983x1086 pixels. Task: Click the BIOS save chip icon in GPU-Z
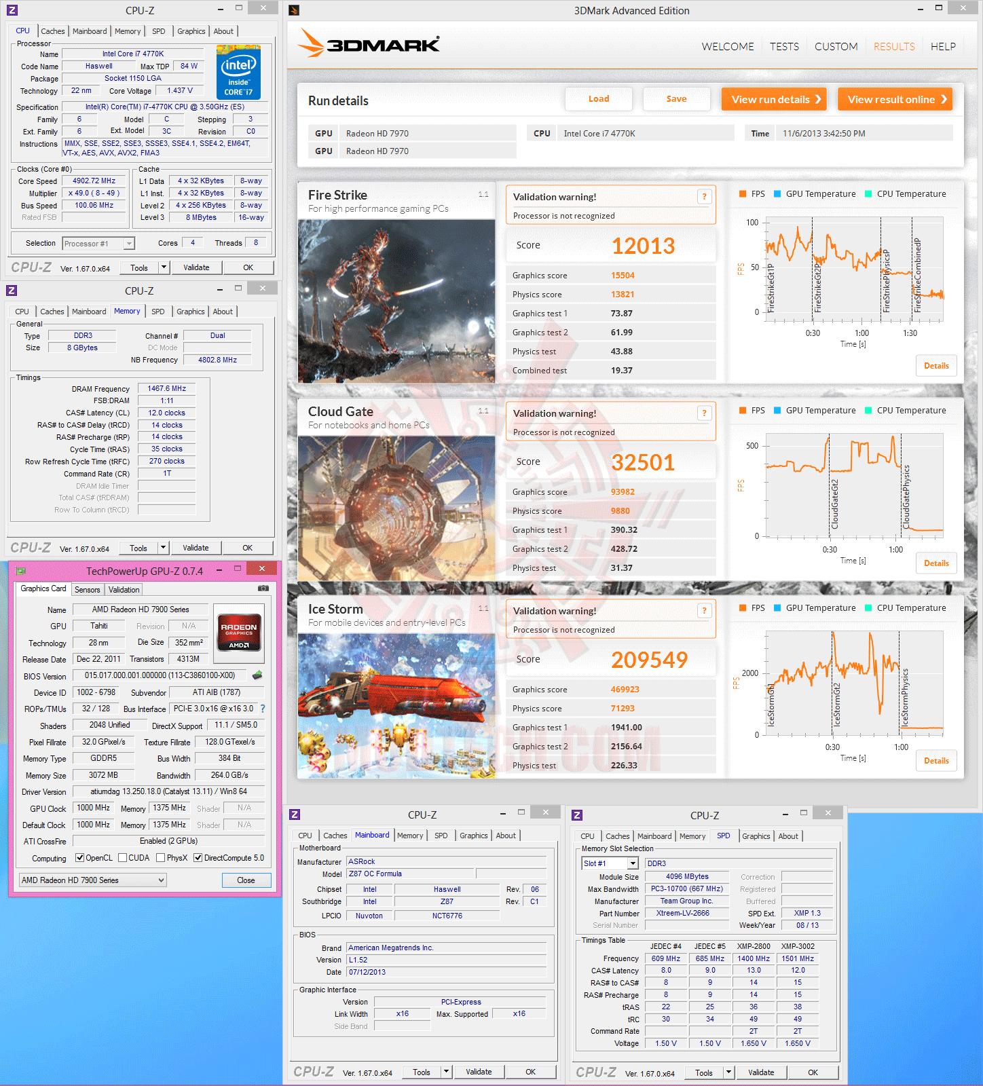click(x=257, y=675)
